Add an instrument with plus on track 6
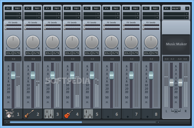Viewport: 194px width, 128px height. pos(108,117)
